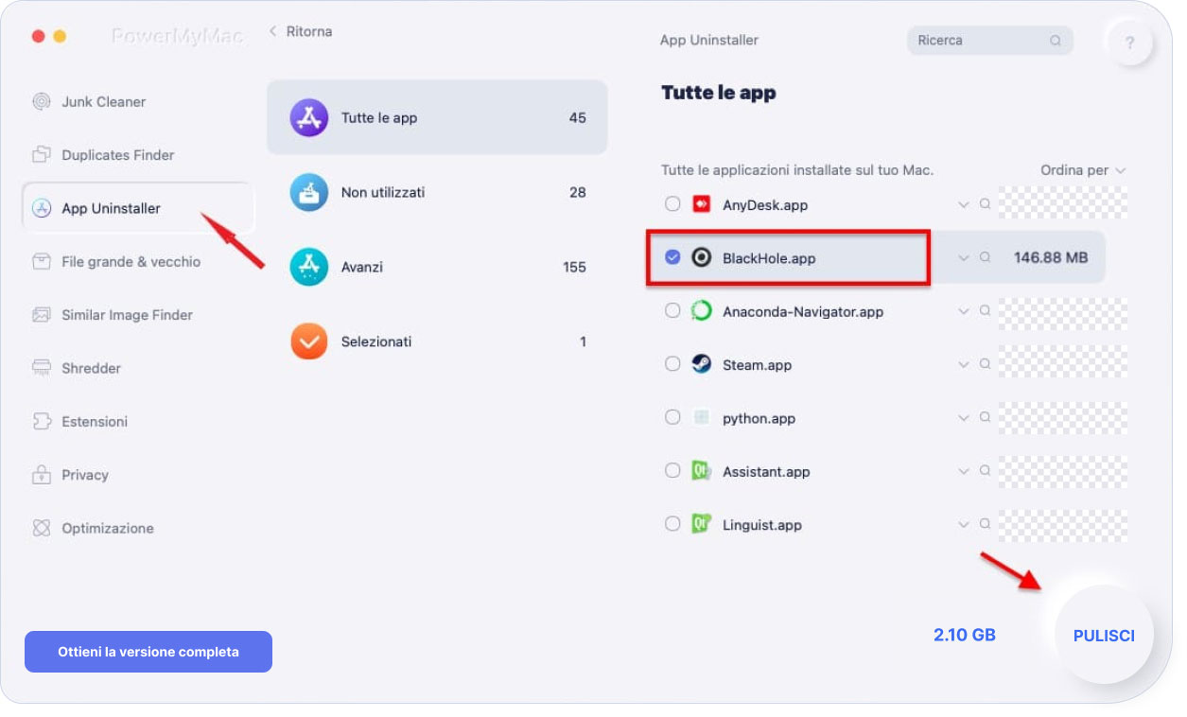This screenshot has height=717, width=1187.
Task: Click the Ricerca search field
Action: pyautogui.click(x=989, y=41)
